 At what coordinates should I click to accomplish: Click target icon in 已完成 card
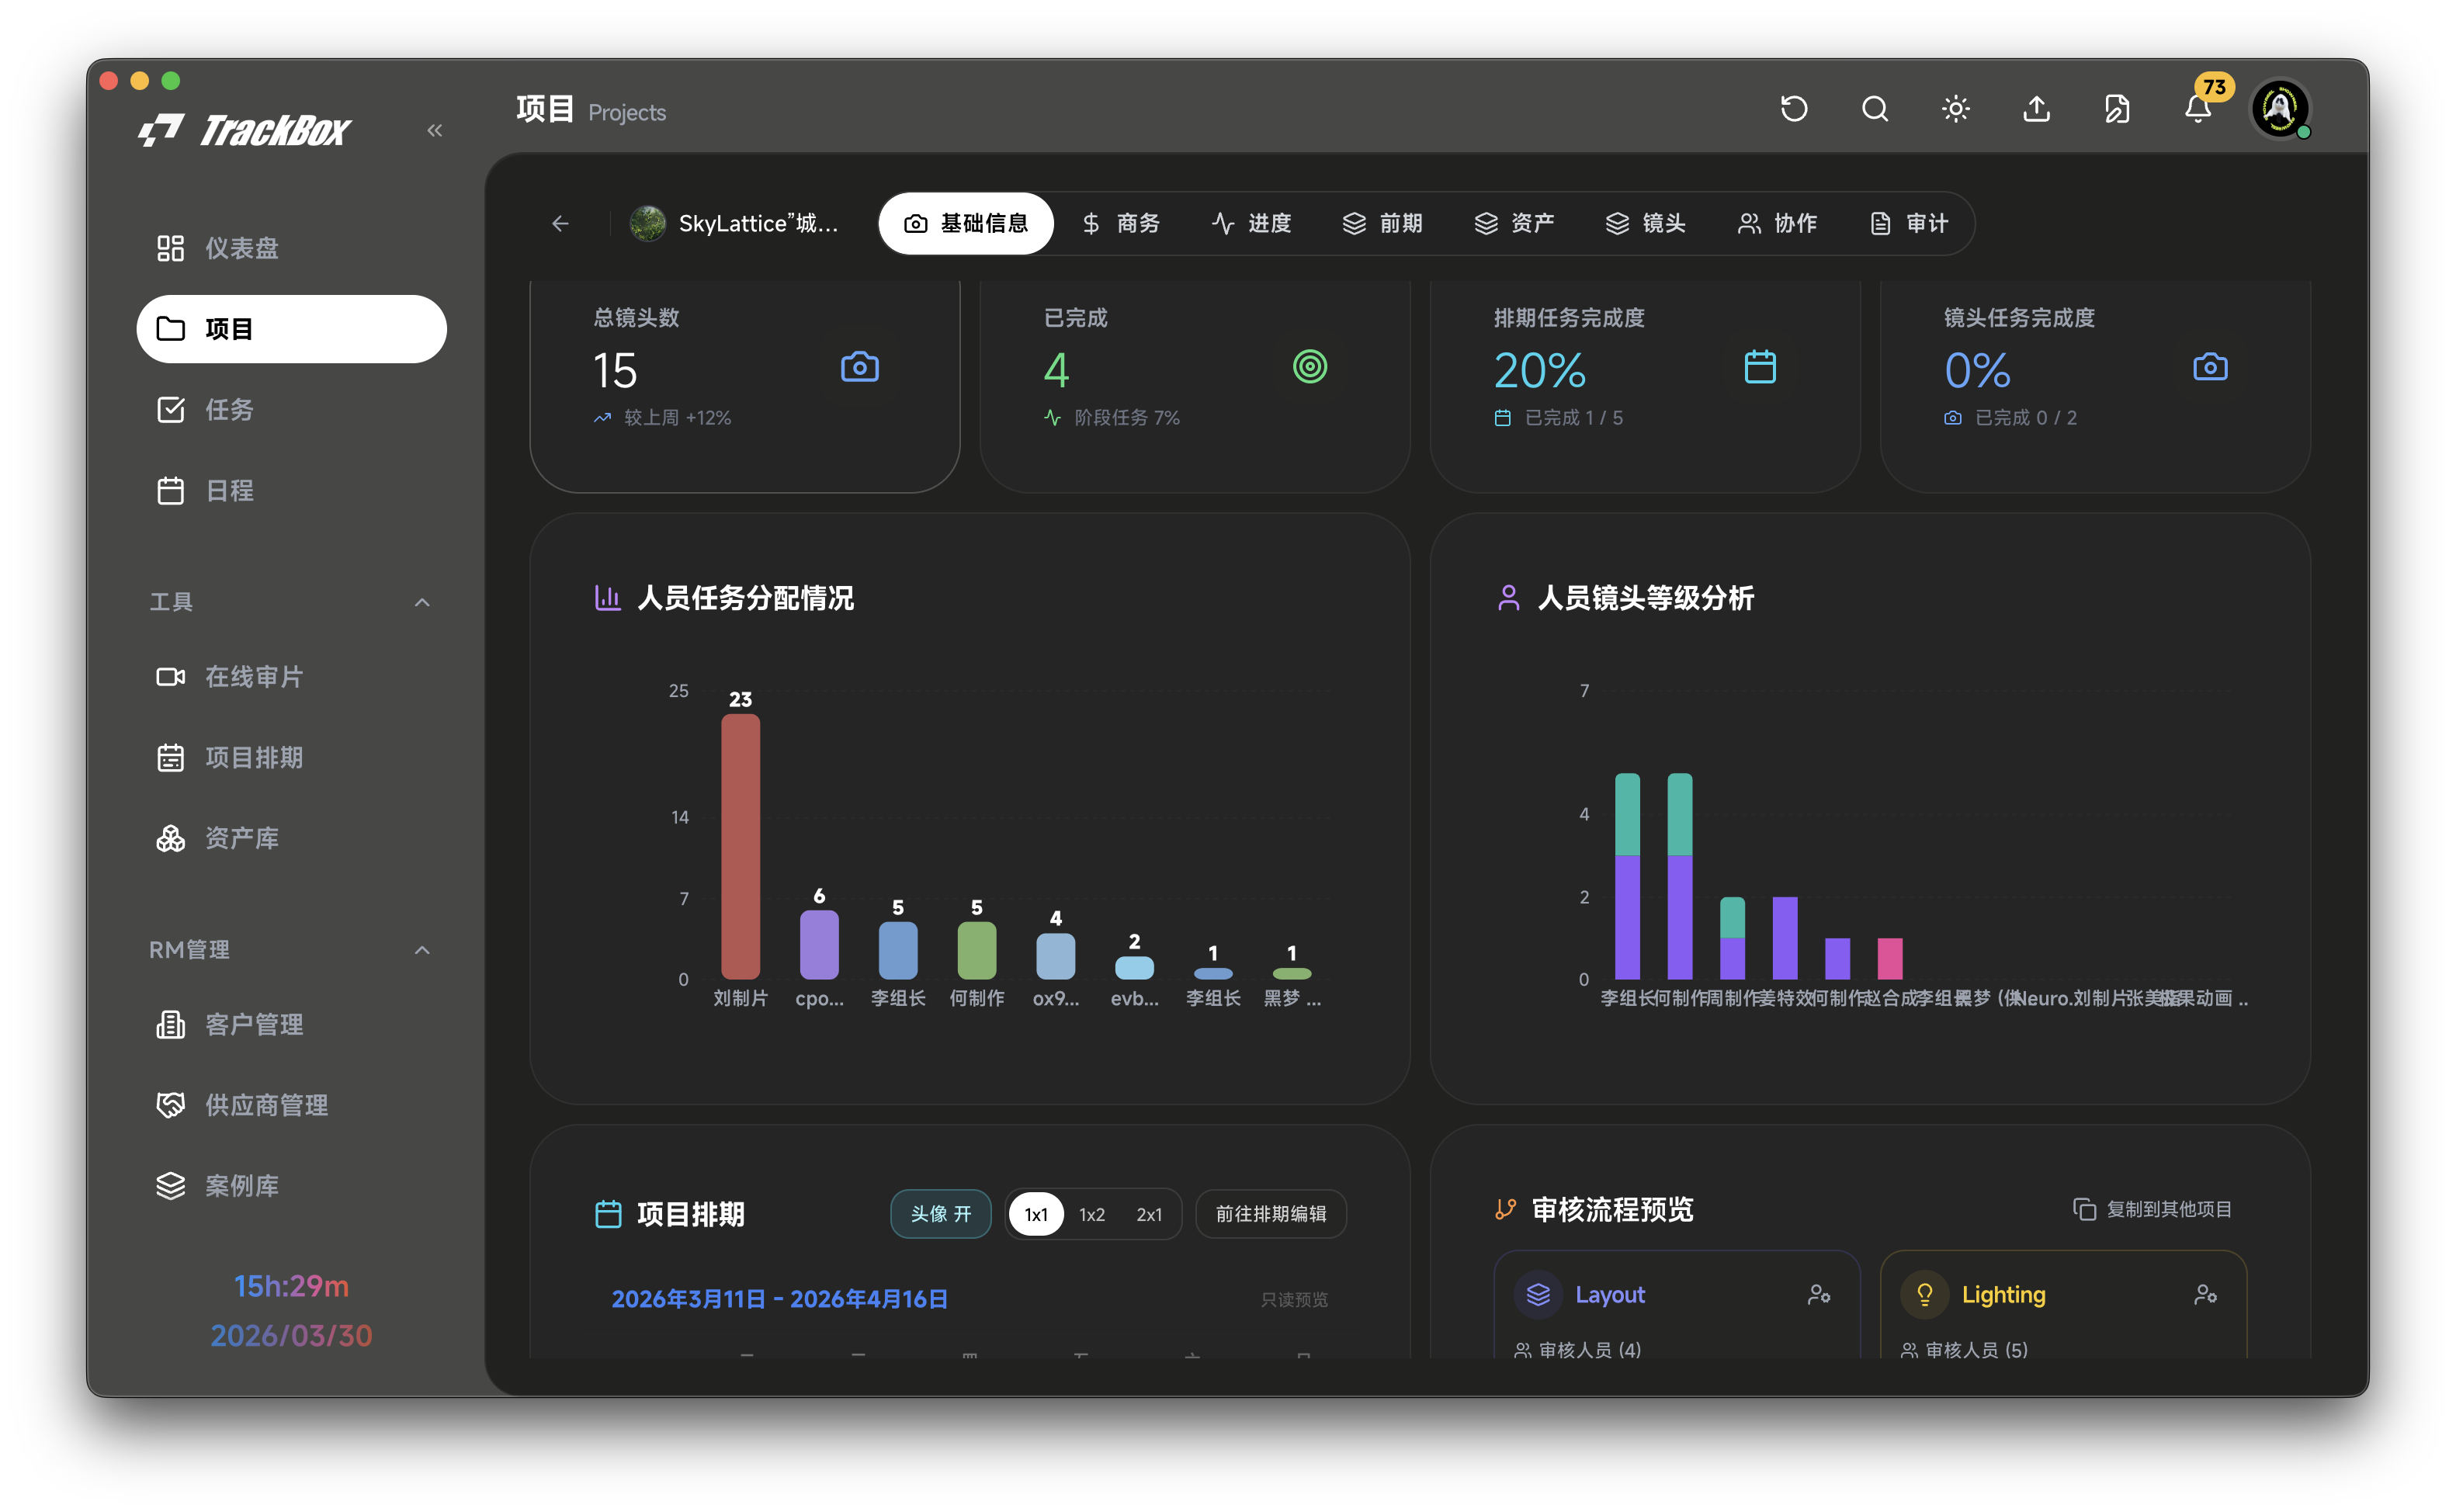1310,367
